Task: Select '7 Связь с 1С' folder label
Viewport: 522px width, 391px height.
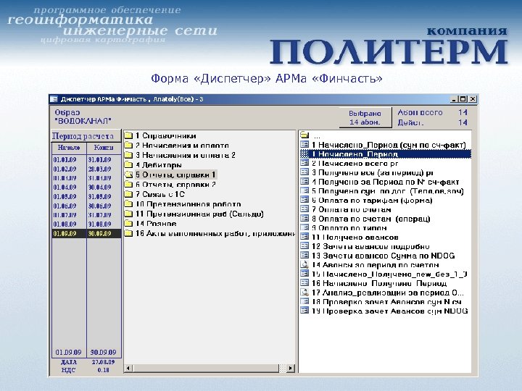Action: coord(159,194)
